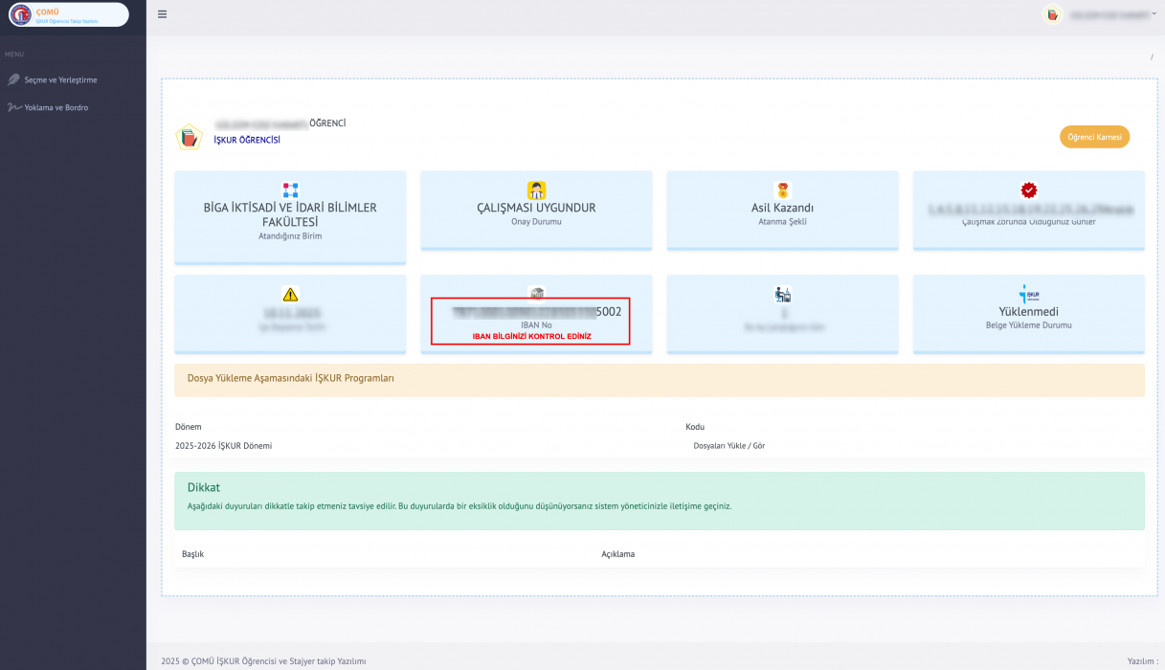Open Seçme ve Yerleştirme menu item
The width and height of the screenshot is (1165, 670).
coord(60,79)
